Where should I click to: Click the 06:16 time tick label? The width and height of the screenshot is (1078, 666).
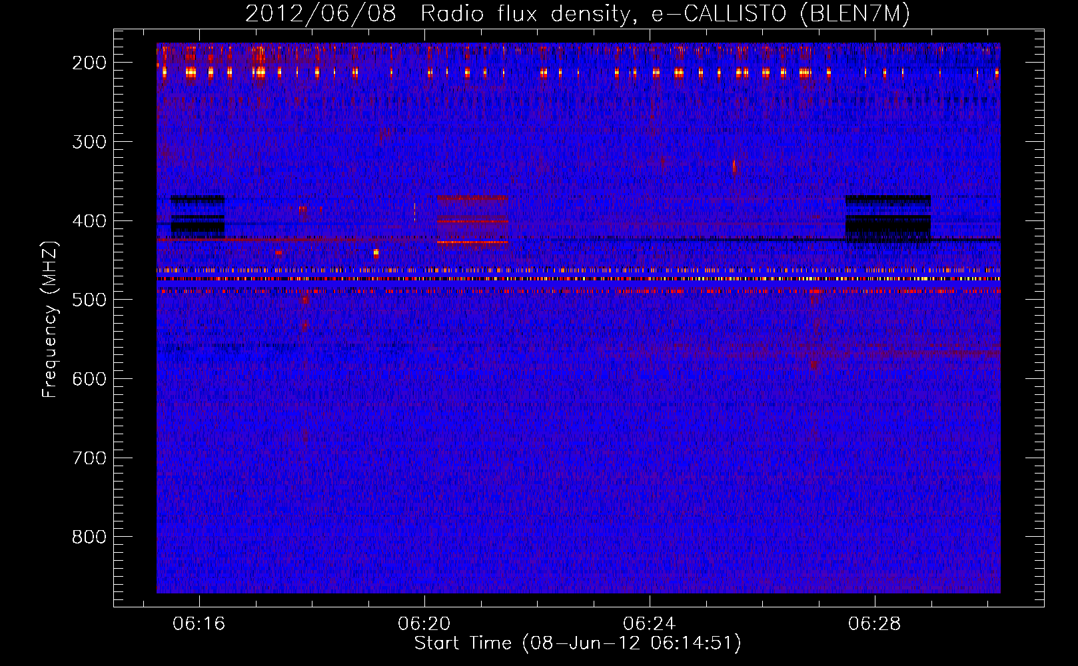pyautogui.click(x=199, y=624)
